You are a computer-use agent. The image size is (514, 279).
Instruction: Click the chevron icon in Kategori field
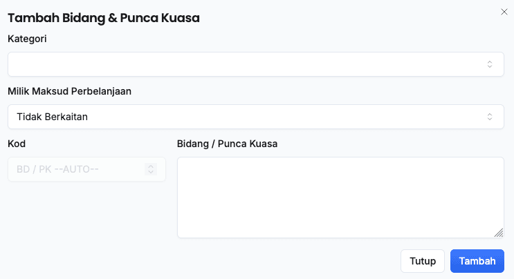click(x=490, y=64)
